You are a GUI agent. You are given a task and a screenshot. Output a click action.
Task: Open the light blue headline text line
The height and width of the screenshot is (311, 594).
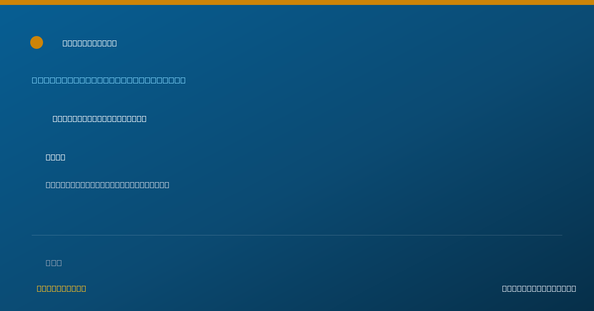coord(109,80)
